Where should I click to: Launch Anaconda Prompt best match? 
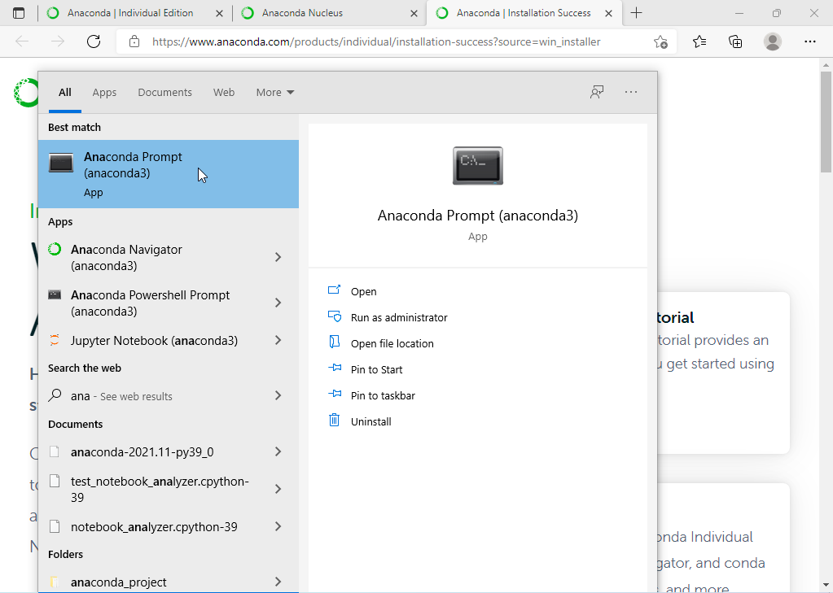[169, 174]
